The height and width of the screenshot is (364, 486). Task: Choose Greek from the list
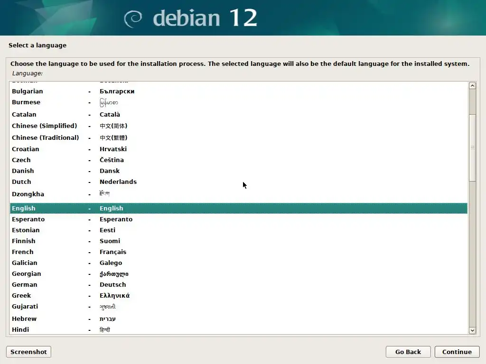(238, 296)
